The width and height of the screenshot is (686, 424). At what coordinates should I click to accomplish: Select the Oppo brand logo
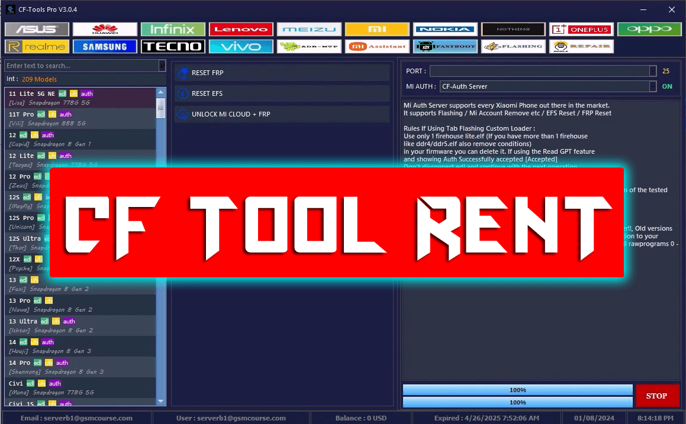click(x=650, y=30)
